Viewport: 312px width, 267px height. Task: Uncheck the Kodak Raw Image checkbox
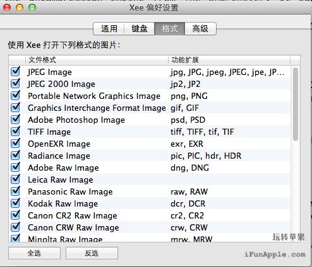16,203
